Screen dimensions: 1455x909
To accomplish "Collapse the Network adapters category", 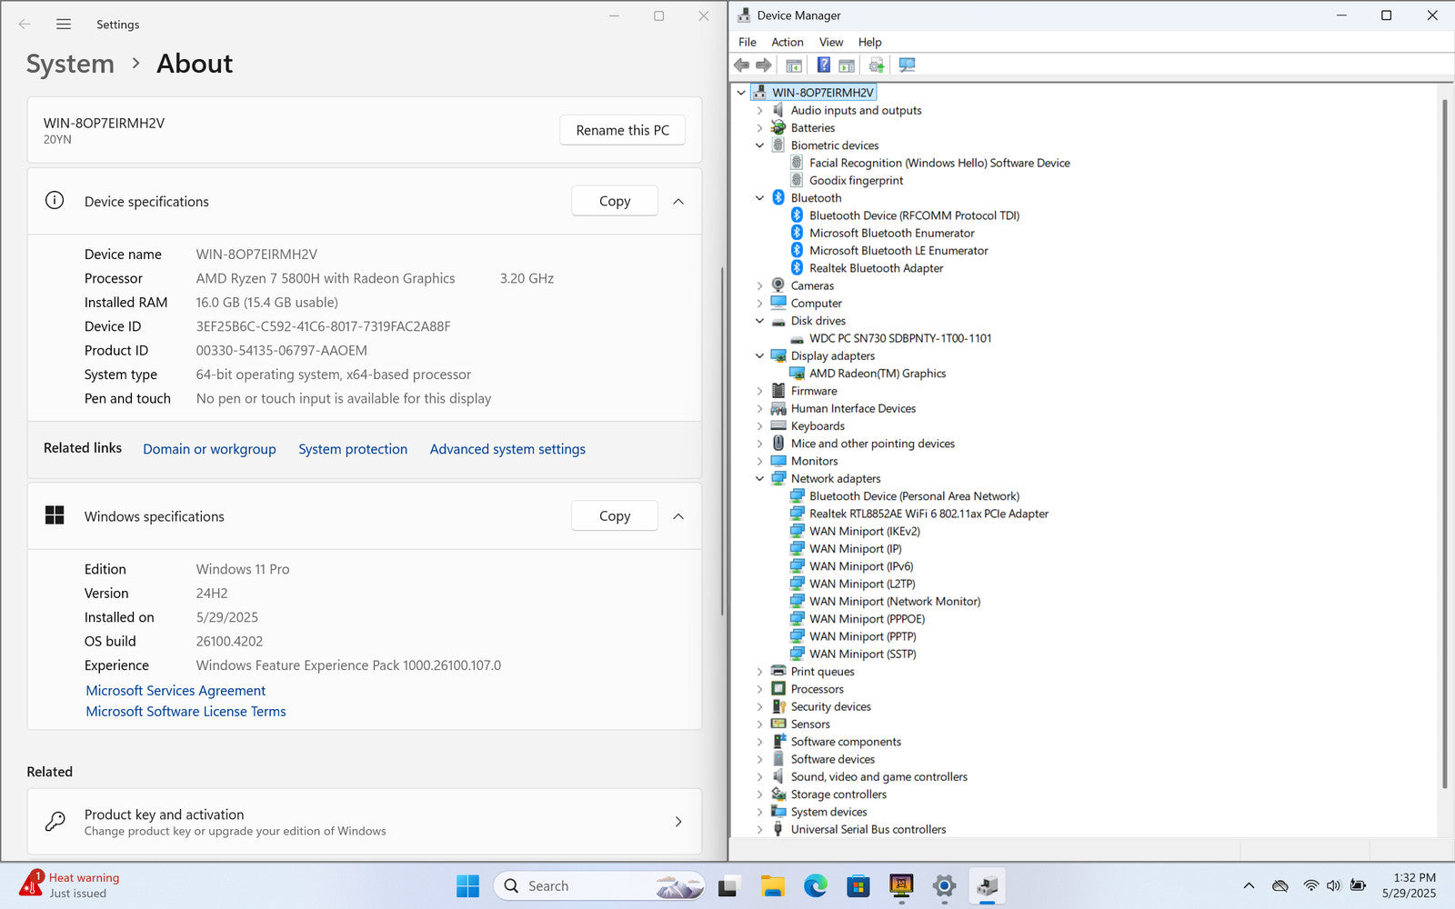I will (x=760, y=479).
